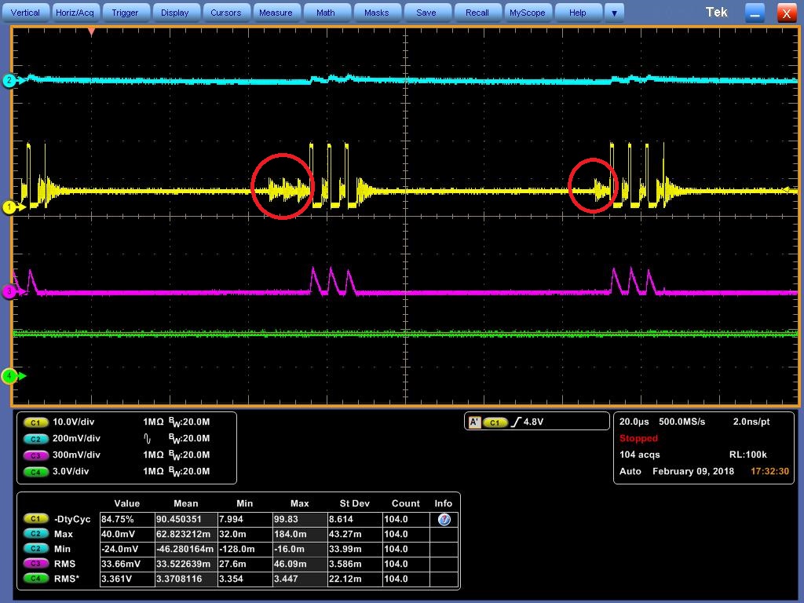Screen dimensions: 804x603
Task: Click the 200mV/div scale of C2
Action: tap(76, 438)
